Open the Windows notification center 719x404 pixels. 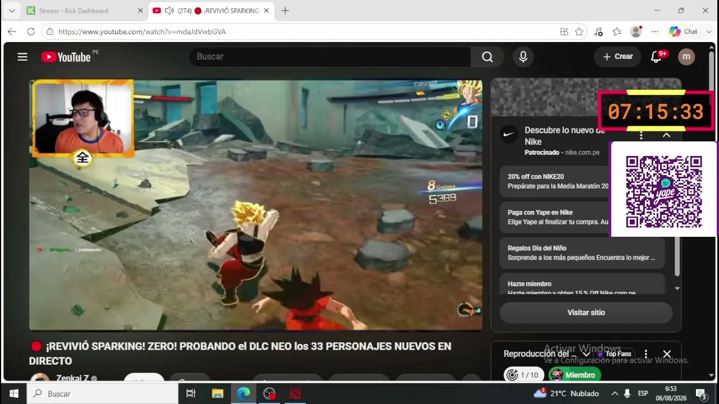(700, 393)
